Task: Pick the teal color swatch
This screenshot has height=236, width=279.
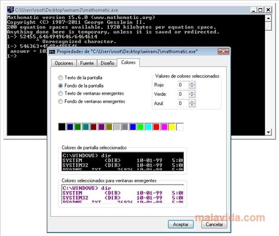Action: [86, 127]
